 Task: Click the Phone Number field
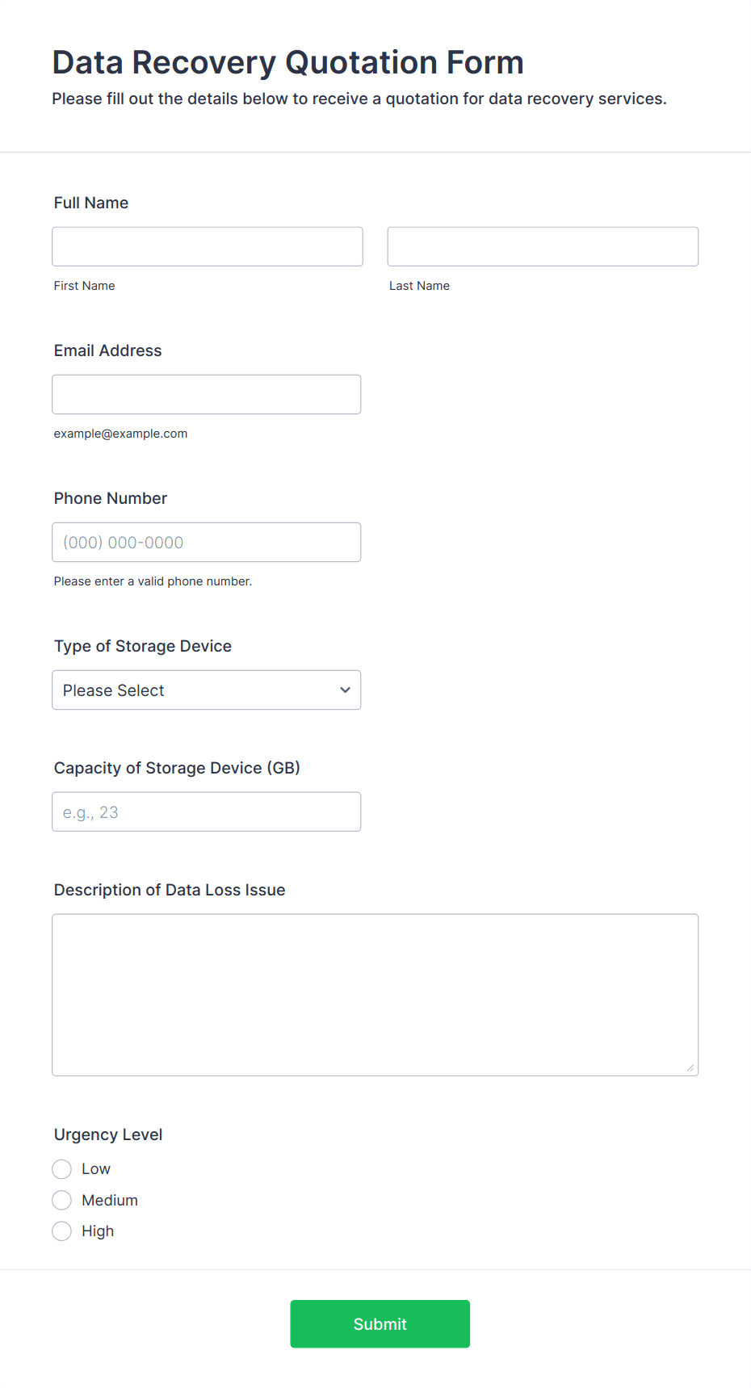[207, 542]
